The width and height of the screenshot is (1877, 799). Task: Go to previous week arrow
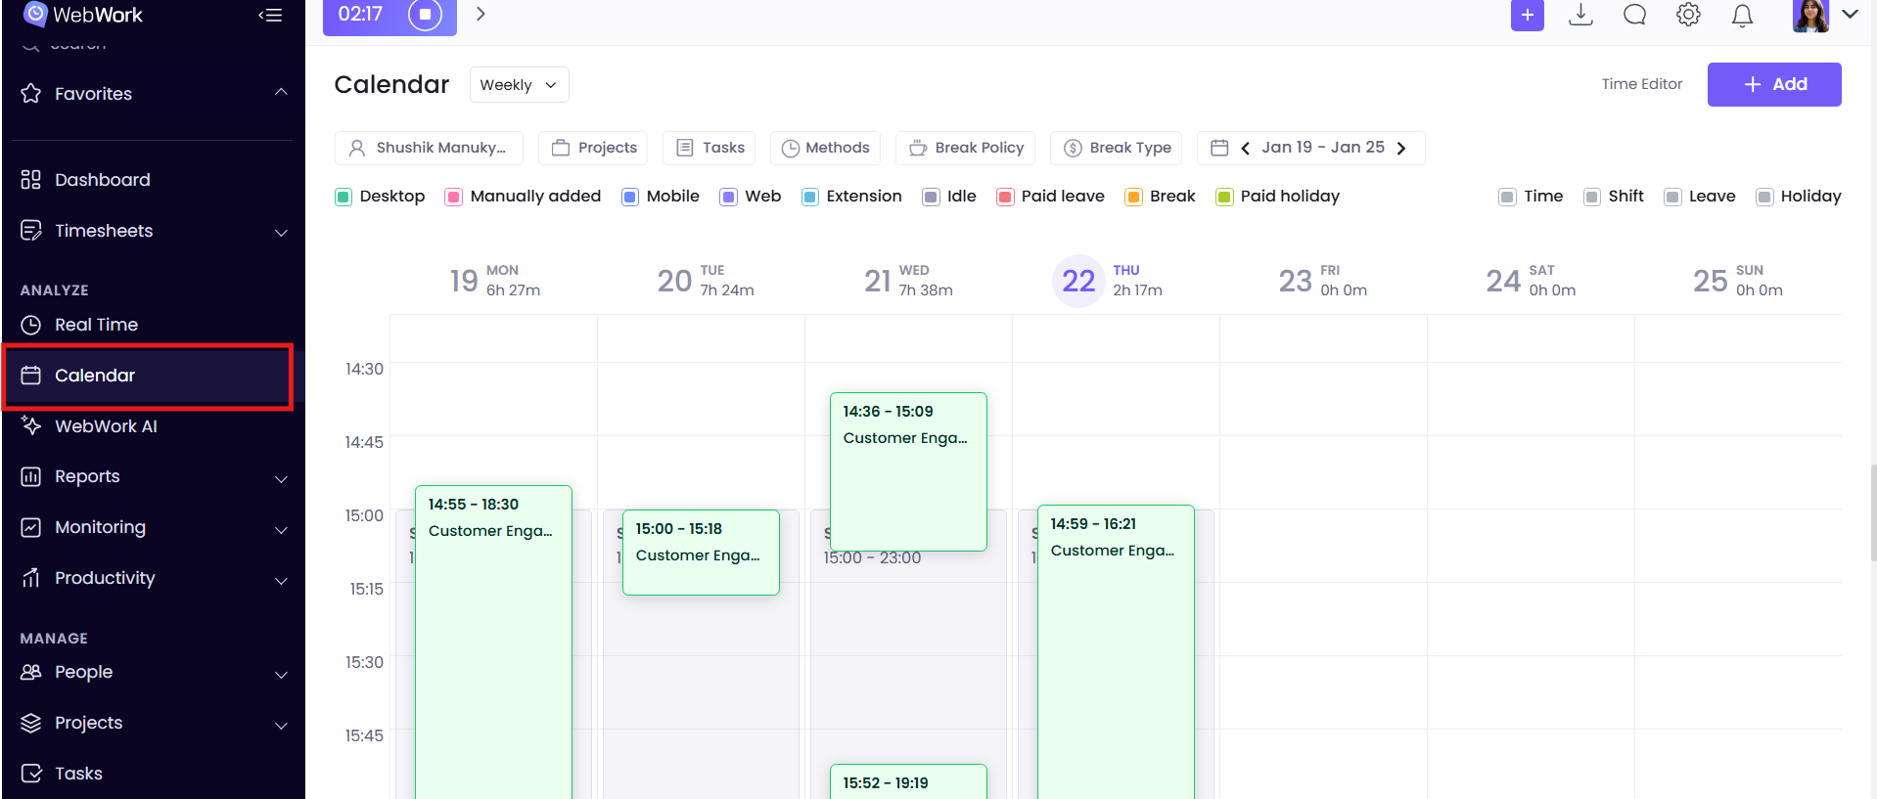pos(1245,148)
